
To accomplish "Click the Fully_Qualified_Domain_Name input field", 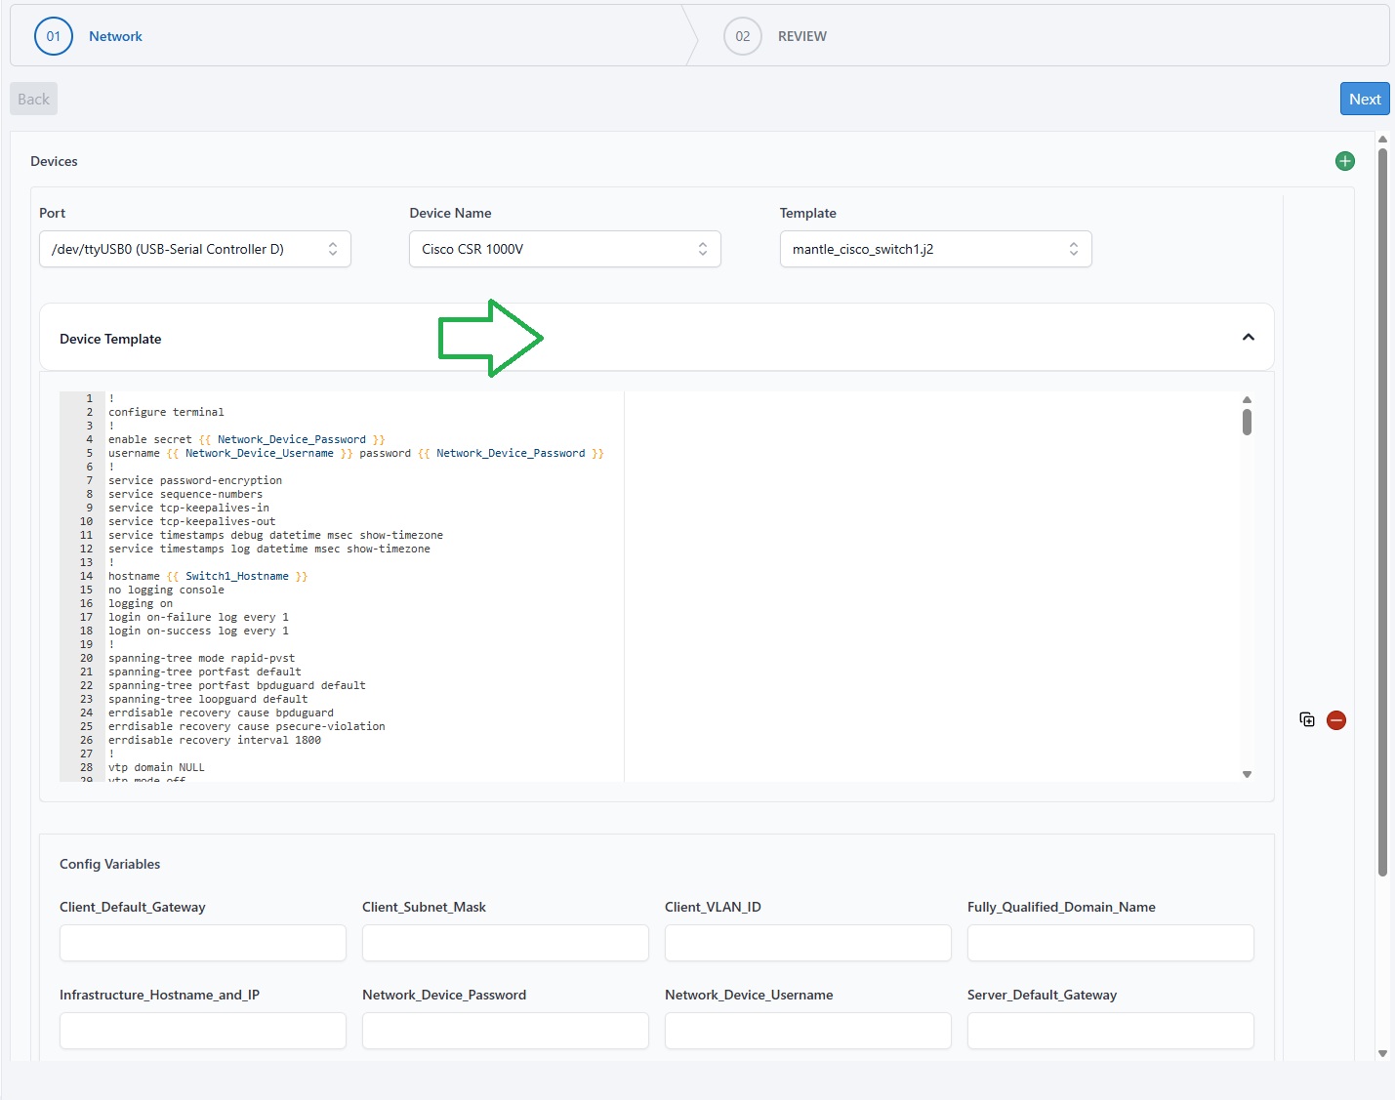I will coord(1111,943).
